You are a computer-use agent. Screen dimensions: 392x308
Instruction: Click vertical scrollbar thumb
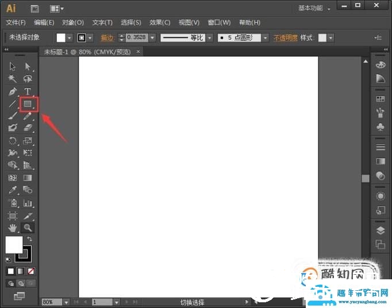click(x=366, y=178)
